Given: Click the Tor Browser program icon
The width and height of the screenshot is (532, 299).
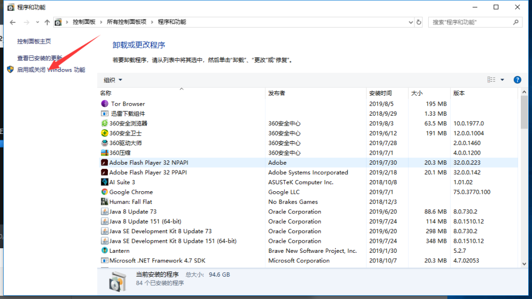Looking at the screenshot, I should [104, 104].
